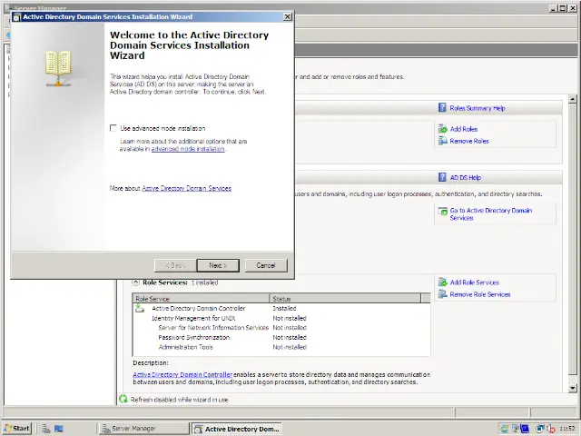Click the Add Roles icon
The height and width of the screenshot is (436, 581).
(442, 129)
